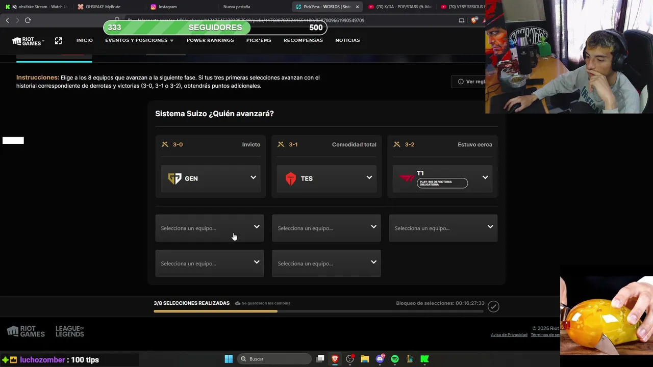Click the Riot Games footer logo

pos(26,332)
